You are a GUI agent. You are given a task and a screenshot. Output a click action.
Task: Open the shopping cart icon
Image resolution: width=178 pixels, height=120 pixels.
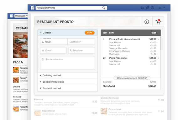(158, 22)
